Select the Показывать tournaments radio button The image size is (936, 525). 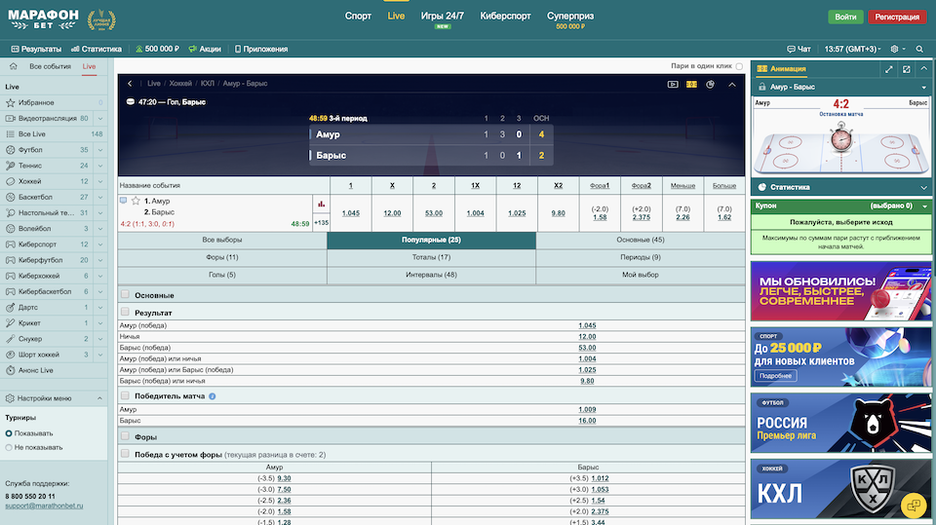9,433
